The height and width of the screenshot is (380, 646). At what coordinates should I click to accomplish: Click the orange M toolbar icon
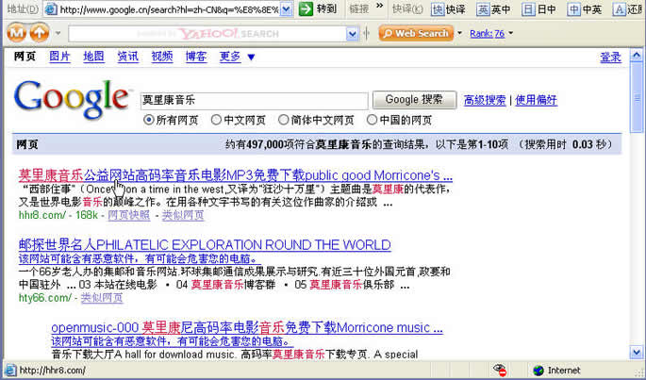(17, 33)
